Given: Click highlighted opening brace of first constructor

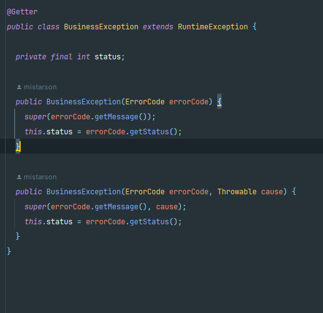Looking at the screenshot, I should [219, 102].
